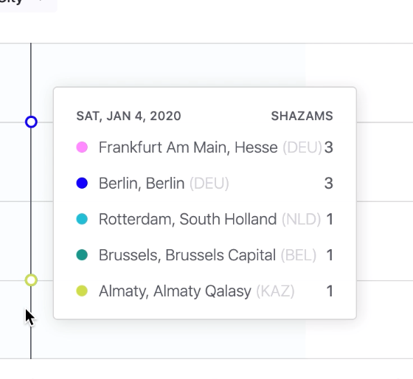Click the pink dot beside Frankfurt Am Main
The height and width of the screenshot is (379, 413).
click(x=82, y=147)
